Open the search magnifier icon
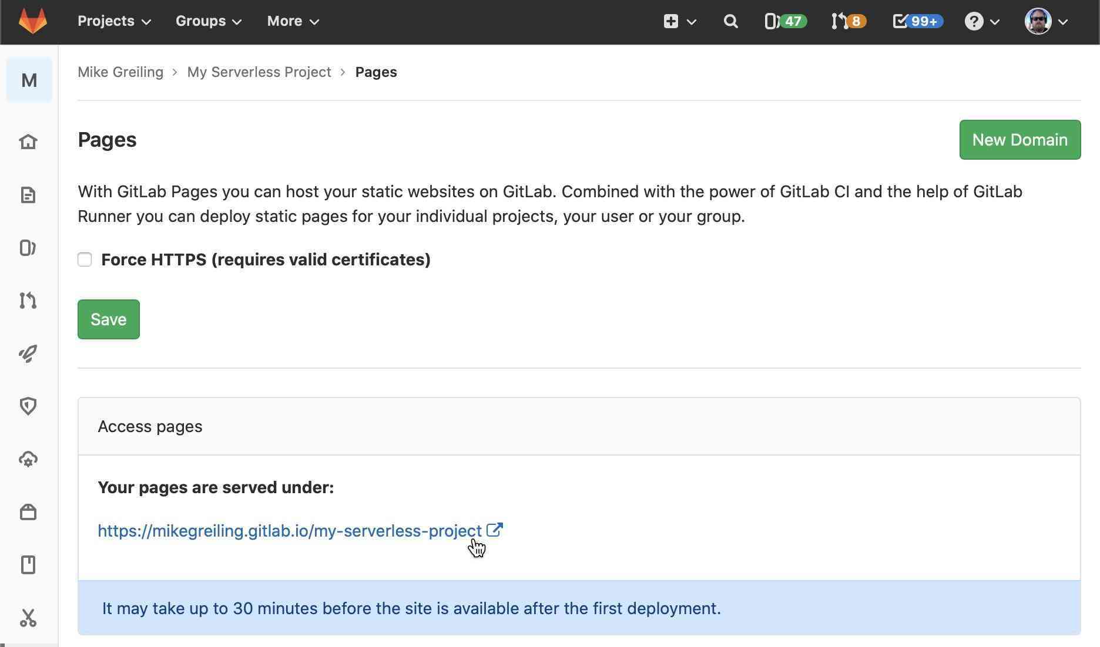 pyautogui.click(x=730, y=22)
